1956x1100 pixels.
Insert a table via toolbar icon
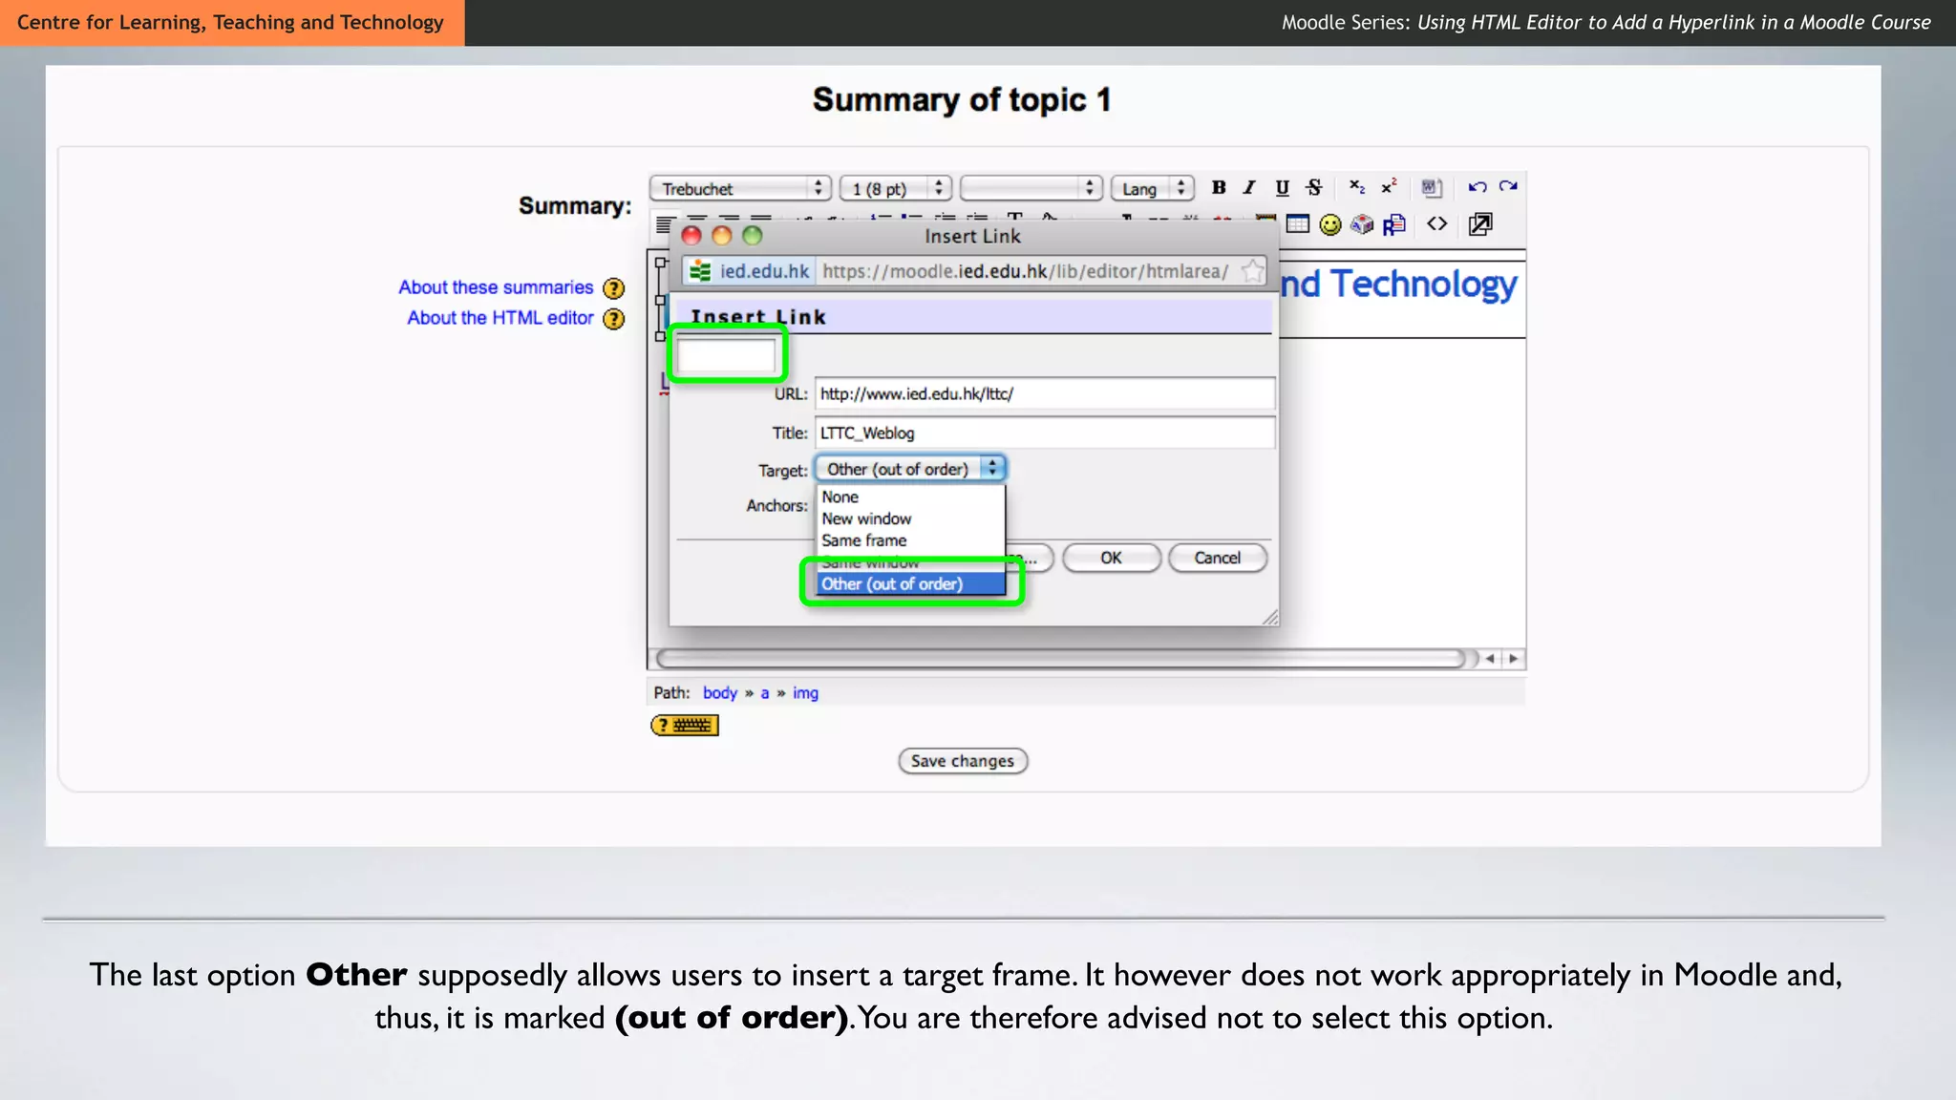click(1297, 224)
